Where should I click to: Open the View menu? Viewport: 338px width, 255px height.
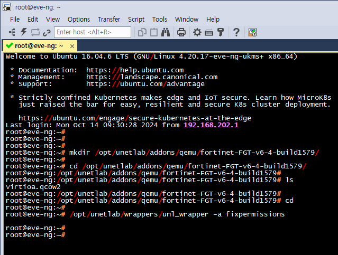[x=52, y=20]
